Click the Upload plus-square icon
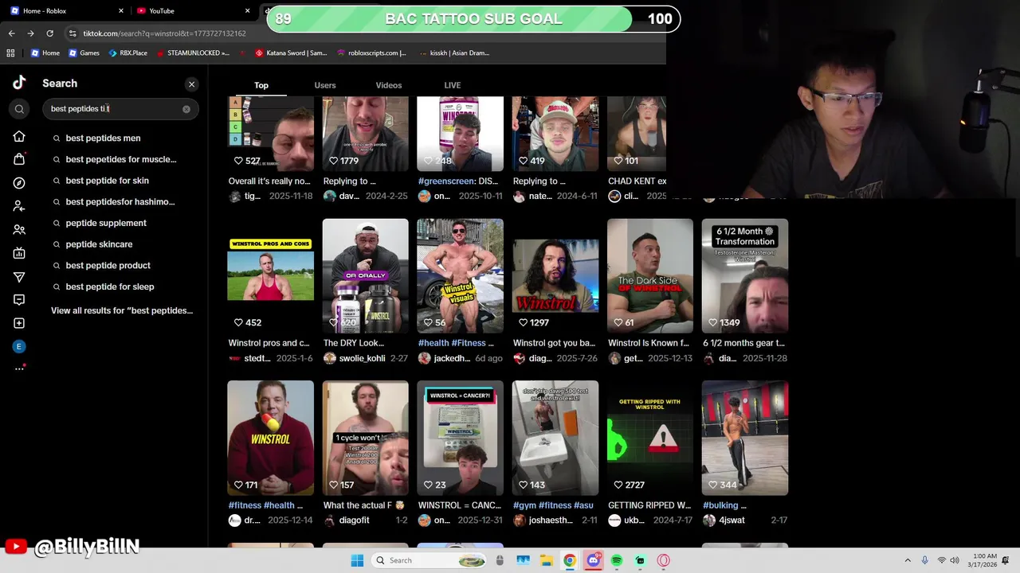The image size is (1020, 573). click(x=19, y=323)
